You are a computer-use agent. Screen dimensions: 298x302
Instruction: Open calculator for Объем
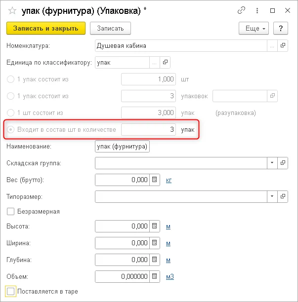[x=155, y=276]
